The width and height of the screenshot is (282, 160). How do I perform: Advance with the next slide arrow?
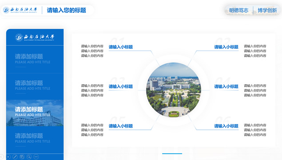pyautogui.click(x=8, y=157)
